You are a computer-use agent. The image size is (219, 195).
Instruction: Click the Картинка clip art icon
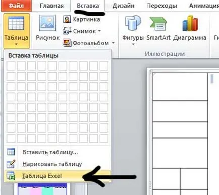67,19
